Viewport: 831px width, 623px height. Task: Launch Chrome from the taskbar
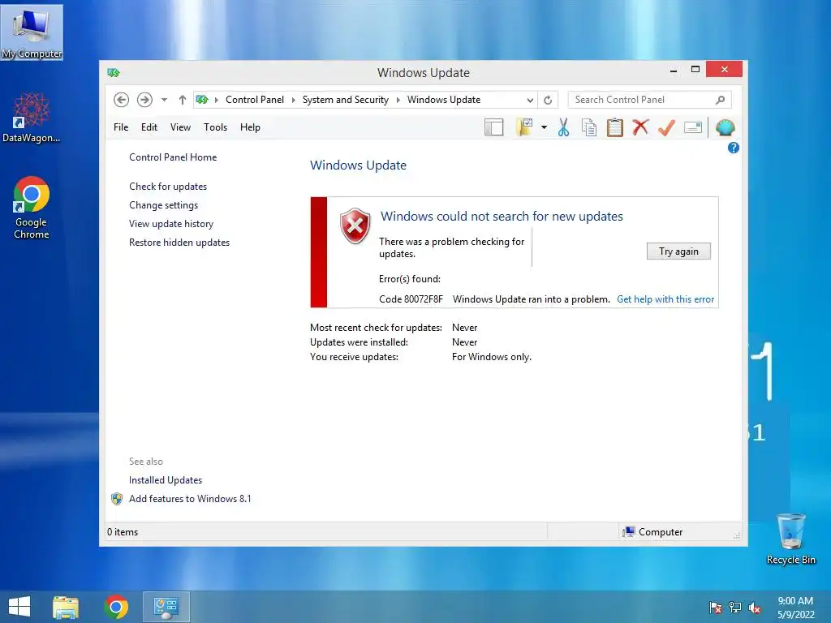pyautogui.click(x=116, y=607)
